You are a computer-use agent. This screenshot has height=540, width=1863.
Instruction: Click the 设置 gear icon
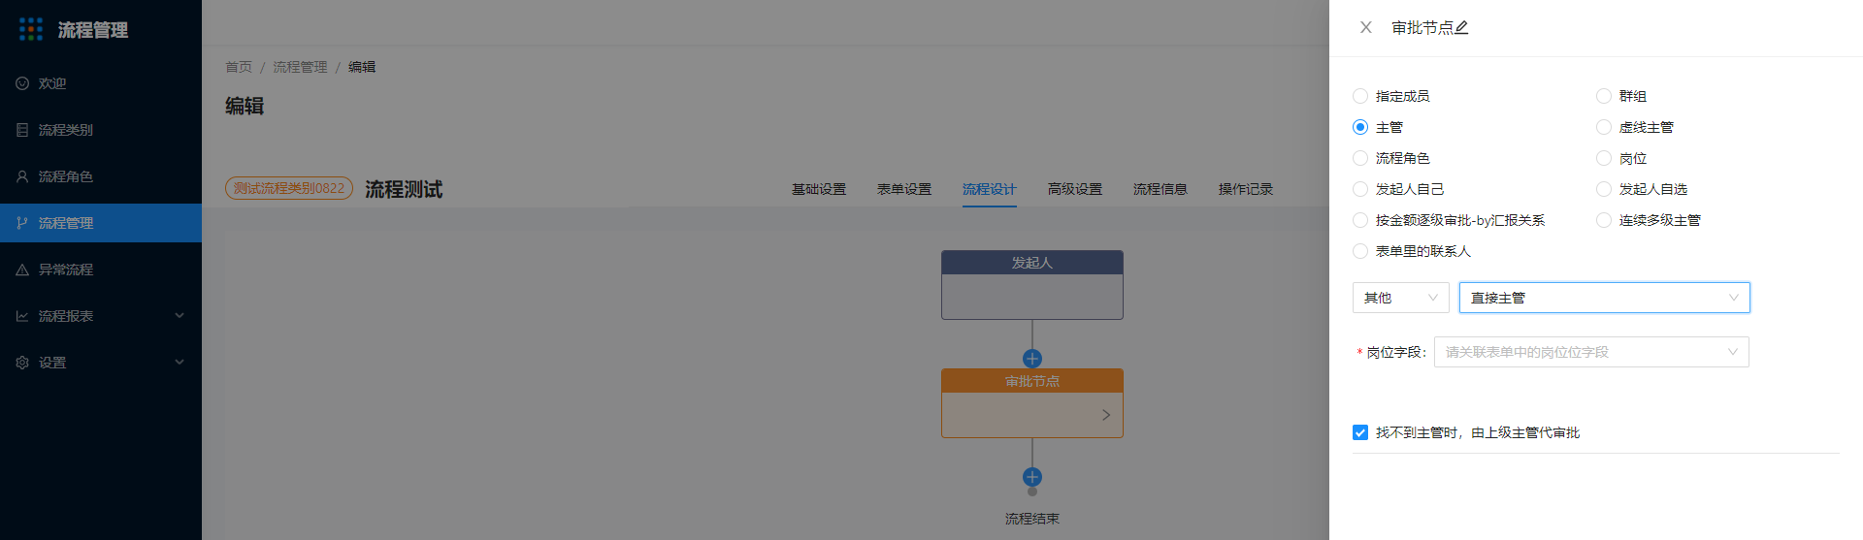pyautogui.click(x=22, y=363)
